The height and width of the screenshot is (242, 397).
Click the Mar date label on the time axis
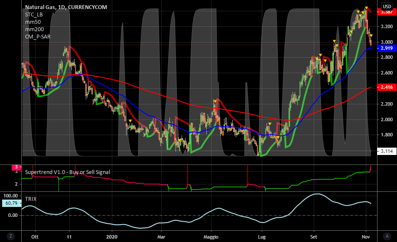coord(161,237)
